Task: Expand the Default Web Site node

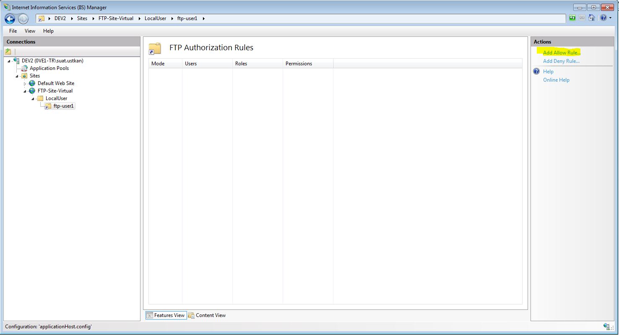Action: point(25,84)
